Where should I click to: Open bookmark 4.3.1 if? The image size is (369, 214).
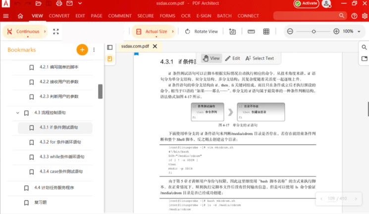[55, 128]
